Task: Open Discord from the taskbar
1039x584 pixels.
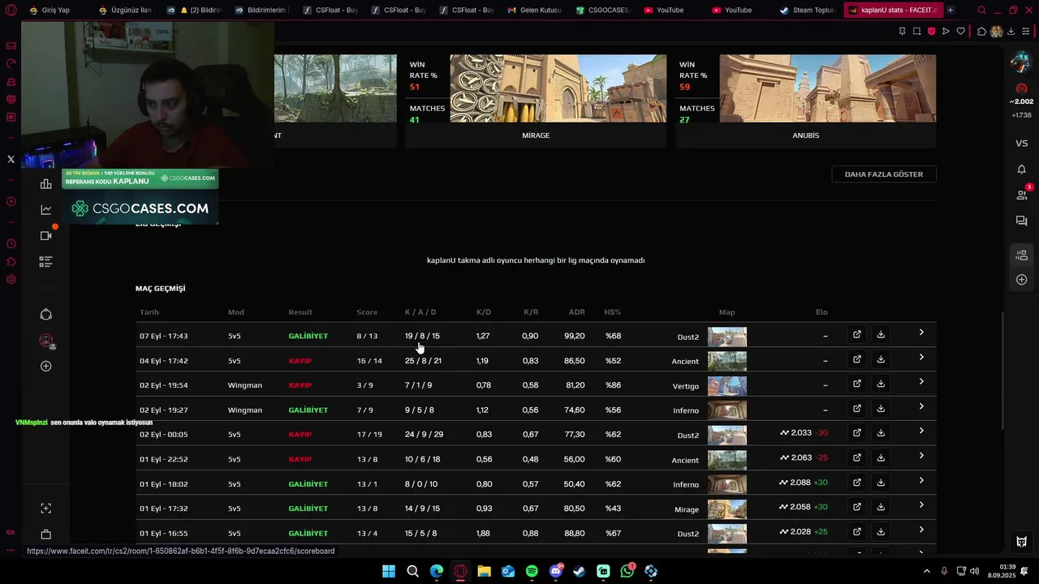Action: click(x=556, y=571)
